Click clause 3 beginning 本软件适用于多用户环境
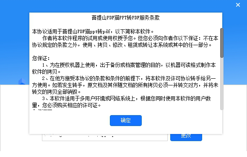Image resolution: width=247 pixels, height=157 pixels. [122, 102]
